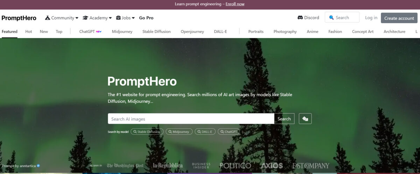Click inside the Search AI images field
Screen dimensions: 420x174
click(x=191, y=119)
